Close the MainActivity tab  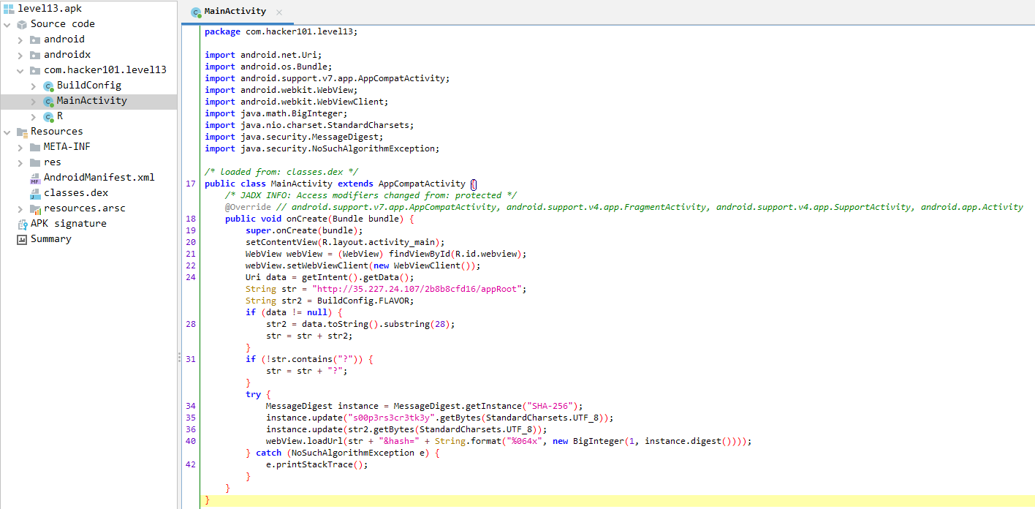click(x=279, y=12)
